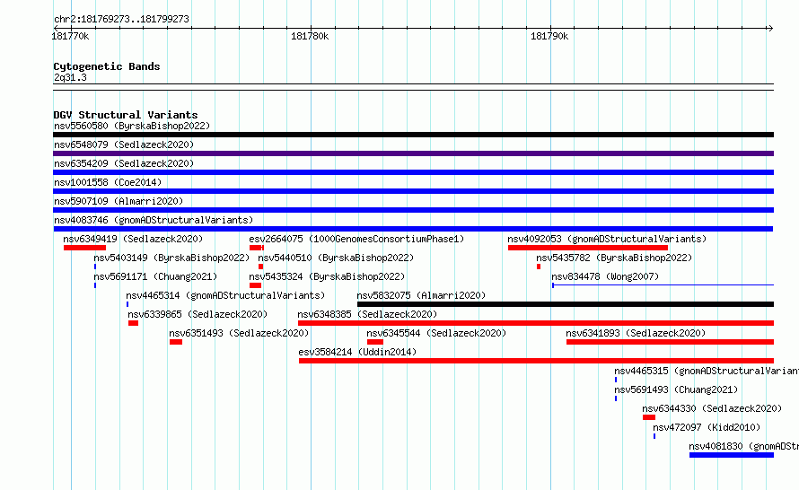Select nsv4083746 (gnomADStructuralVariants) label
The height and width of the screenshot is (490, 799).
tap(154, 220)
